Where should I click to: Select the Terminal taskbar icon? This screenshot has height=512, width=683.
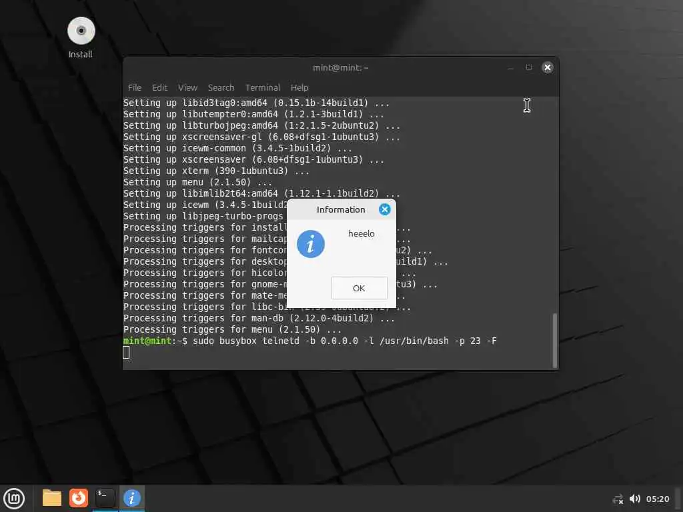point(105,498)
